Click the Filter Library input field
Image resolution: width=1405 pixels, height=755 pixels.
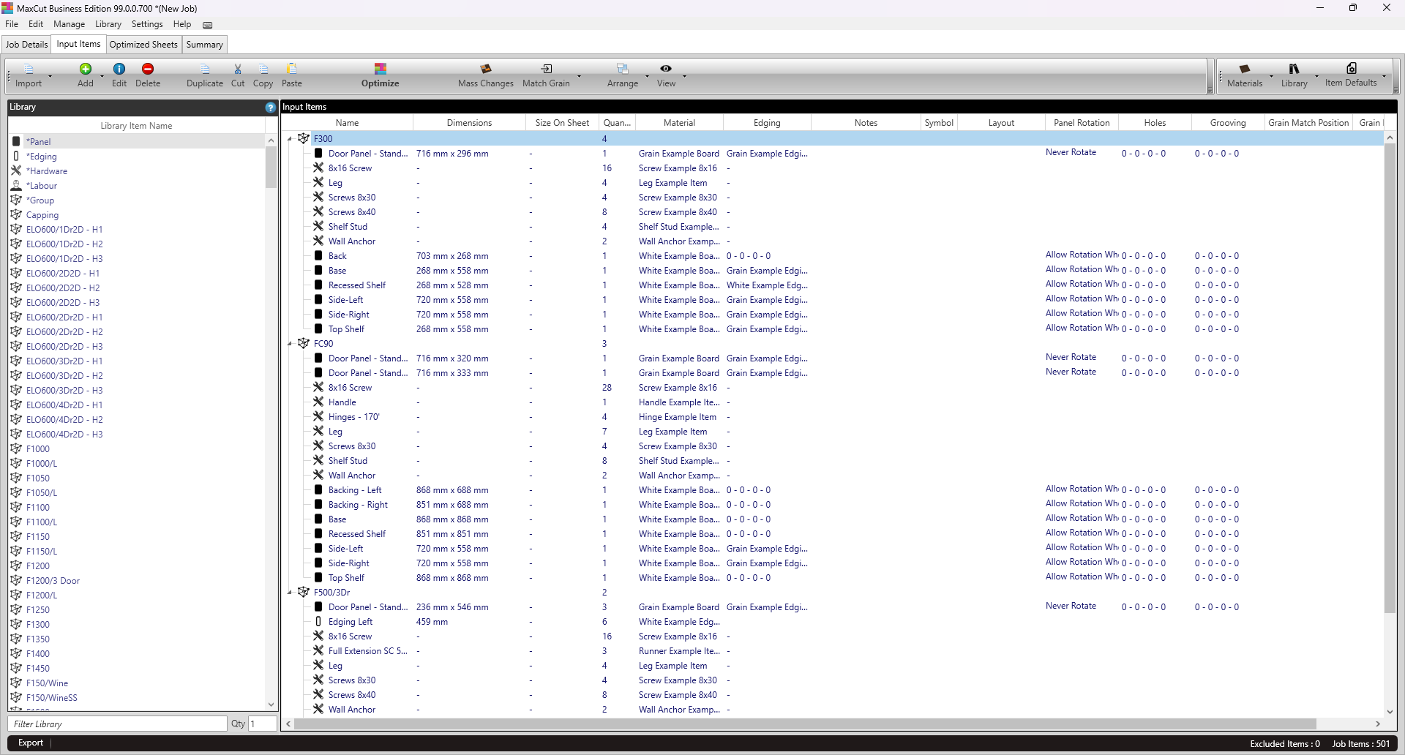(x=118, y=724)
